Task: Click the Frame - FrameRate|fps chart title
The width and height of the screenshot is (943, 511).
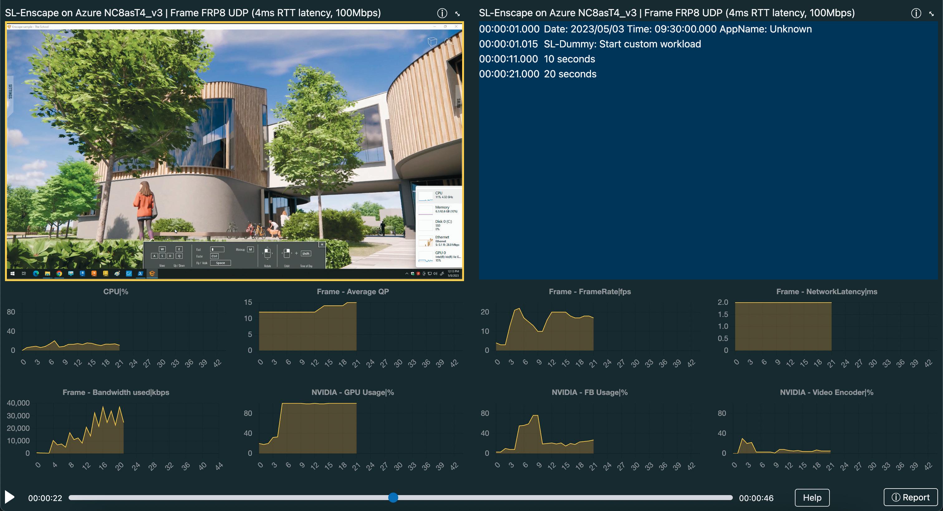Action: tap(590, 292)
